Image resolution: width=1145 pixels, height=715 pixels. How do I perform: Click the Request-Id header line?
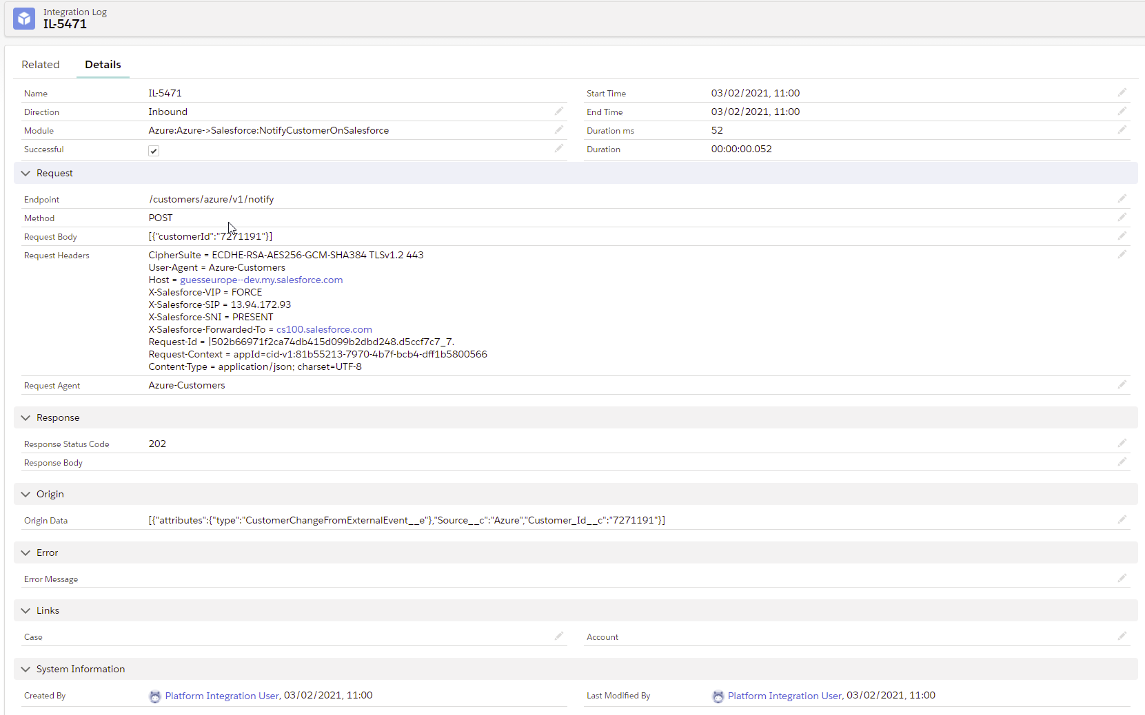[x=302, y=342]
